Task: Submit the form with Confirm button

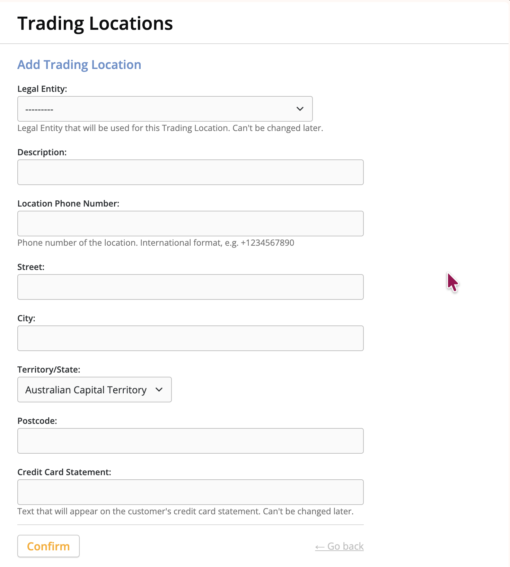Action: click(49, 546)
